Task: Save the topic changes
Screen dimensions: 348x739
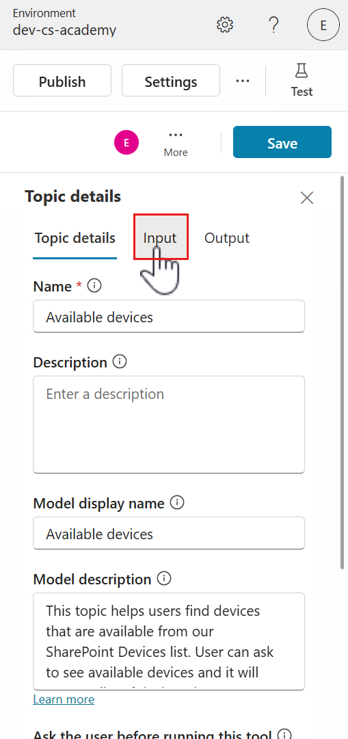Action: (x=282, y=142)
